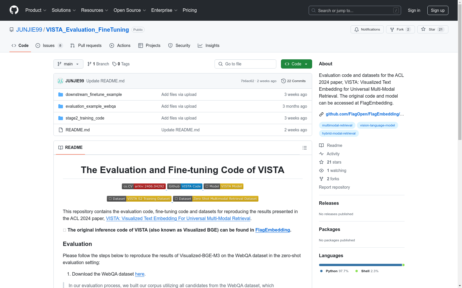Image resolution: width=462 pixels, height=288 pixels.
Task: Click the vision-language-model topic tag
Action: [377, 125]
